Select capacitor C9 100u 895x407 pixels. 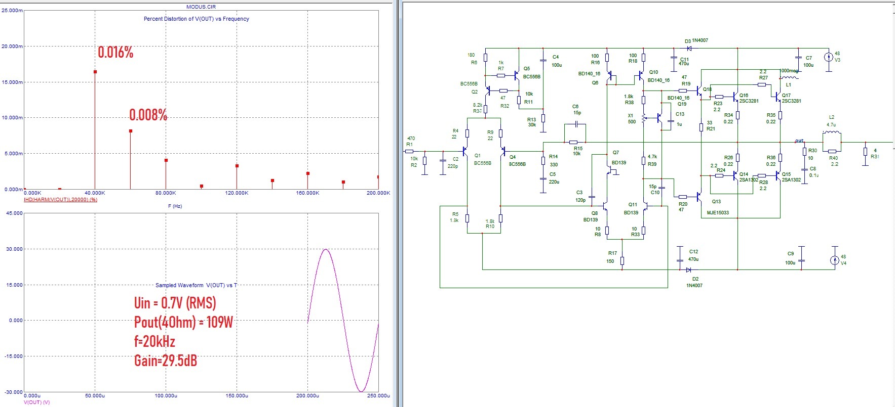(802, 260)
